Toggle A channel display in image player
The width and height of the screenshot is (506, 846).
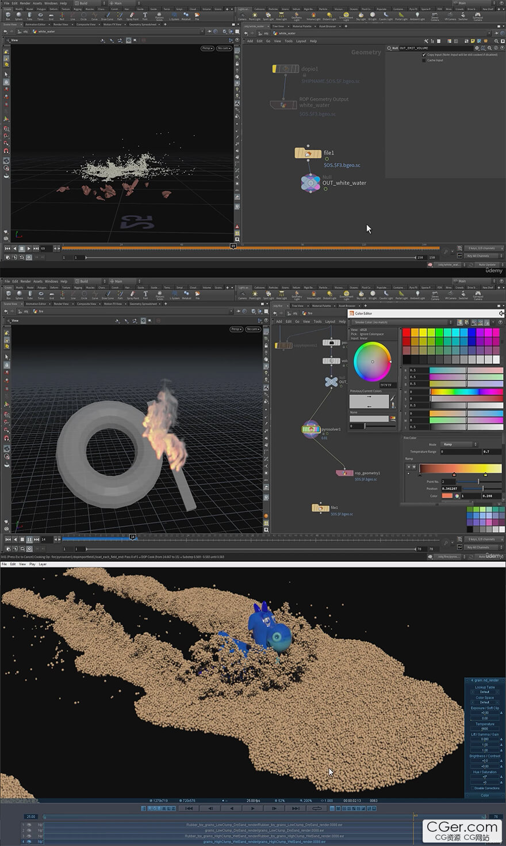[x=164, y=808]
